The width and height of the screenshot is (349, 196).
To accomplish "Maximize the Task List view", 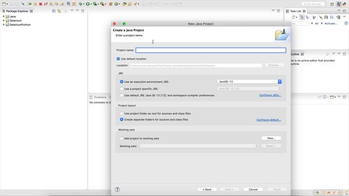I will click(344, 11).
